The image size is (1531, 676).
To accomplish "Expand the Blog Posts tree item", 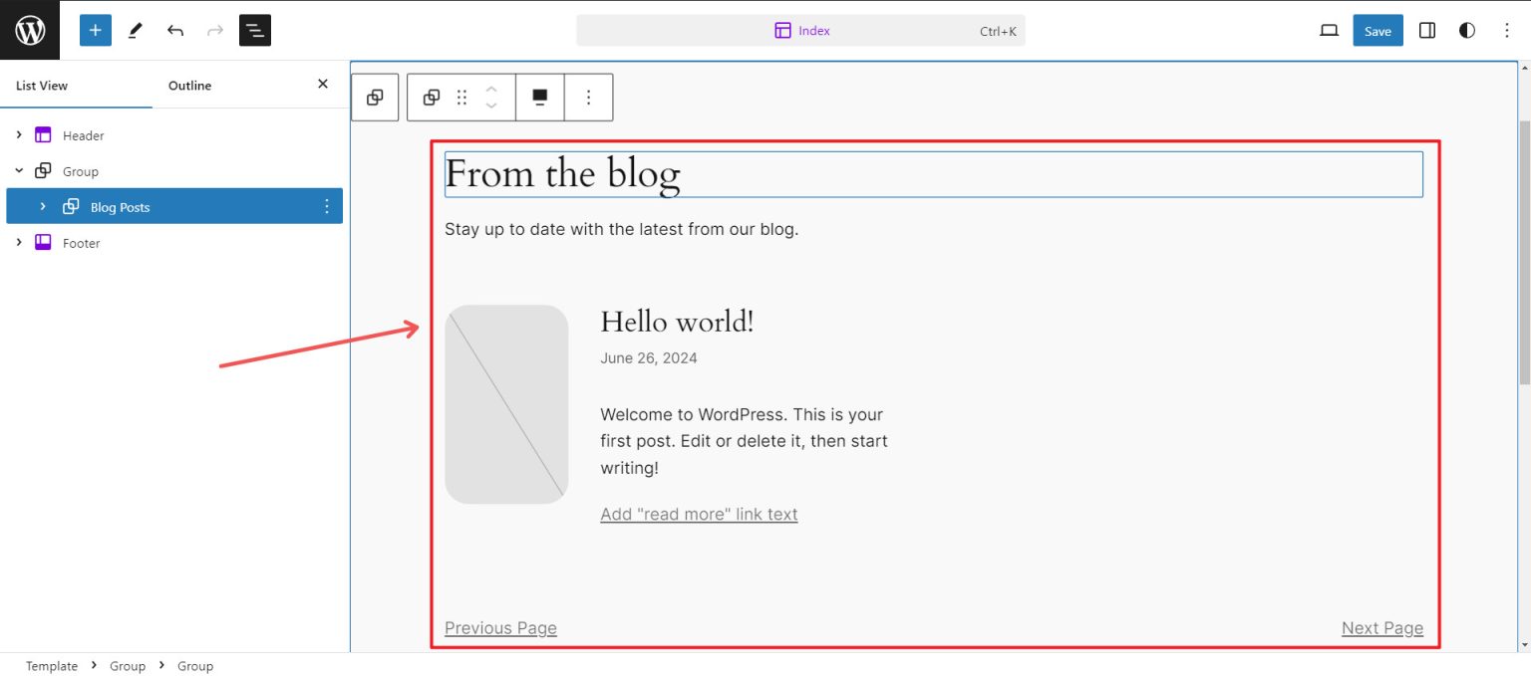I will 42,206.
